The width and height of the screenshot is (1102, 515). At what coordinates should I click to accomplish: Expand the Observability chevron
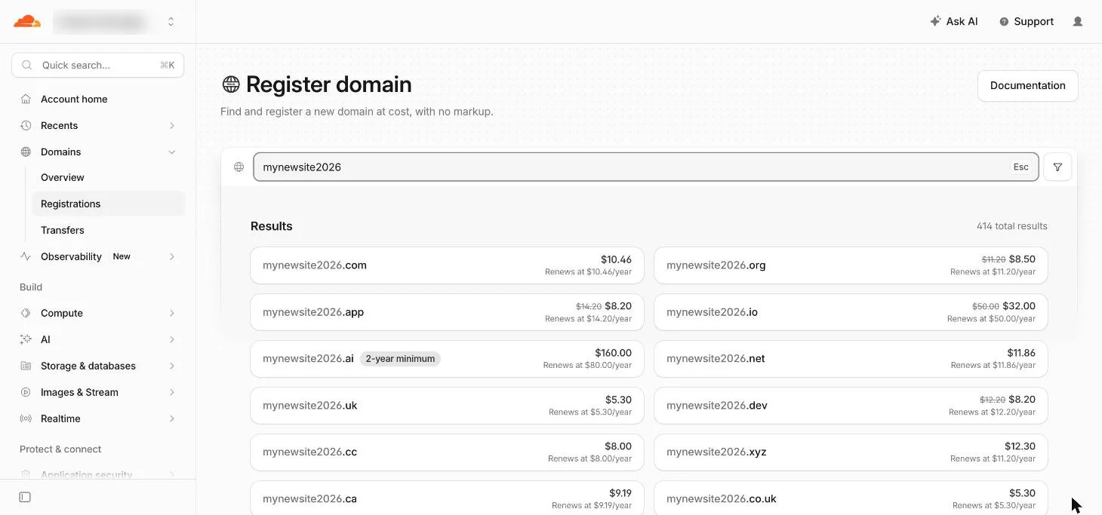click(x=172, y=256)
